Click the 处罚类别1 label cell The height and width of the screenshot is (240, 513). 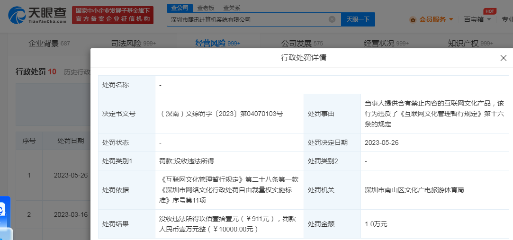(x=126, y=161)
